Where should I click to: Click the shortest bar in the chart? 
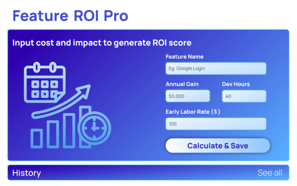click(37, 138)
